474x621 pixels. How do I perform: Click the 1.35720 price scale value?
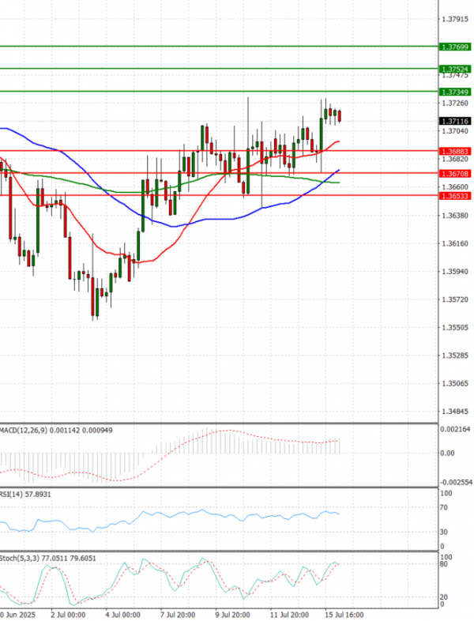[455, 299]
